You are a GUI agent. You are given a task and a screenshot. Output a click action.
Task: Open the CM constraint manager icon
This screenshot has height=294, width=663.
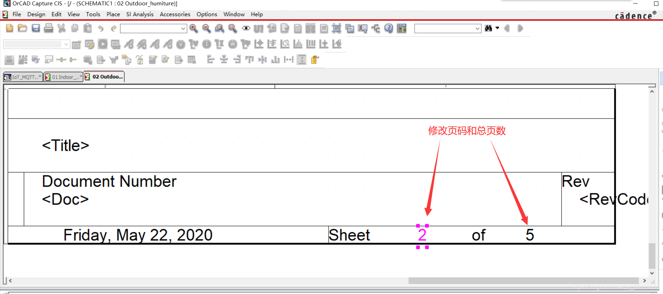click(x=402, y=28)
